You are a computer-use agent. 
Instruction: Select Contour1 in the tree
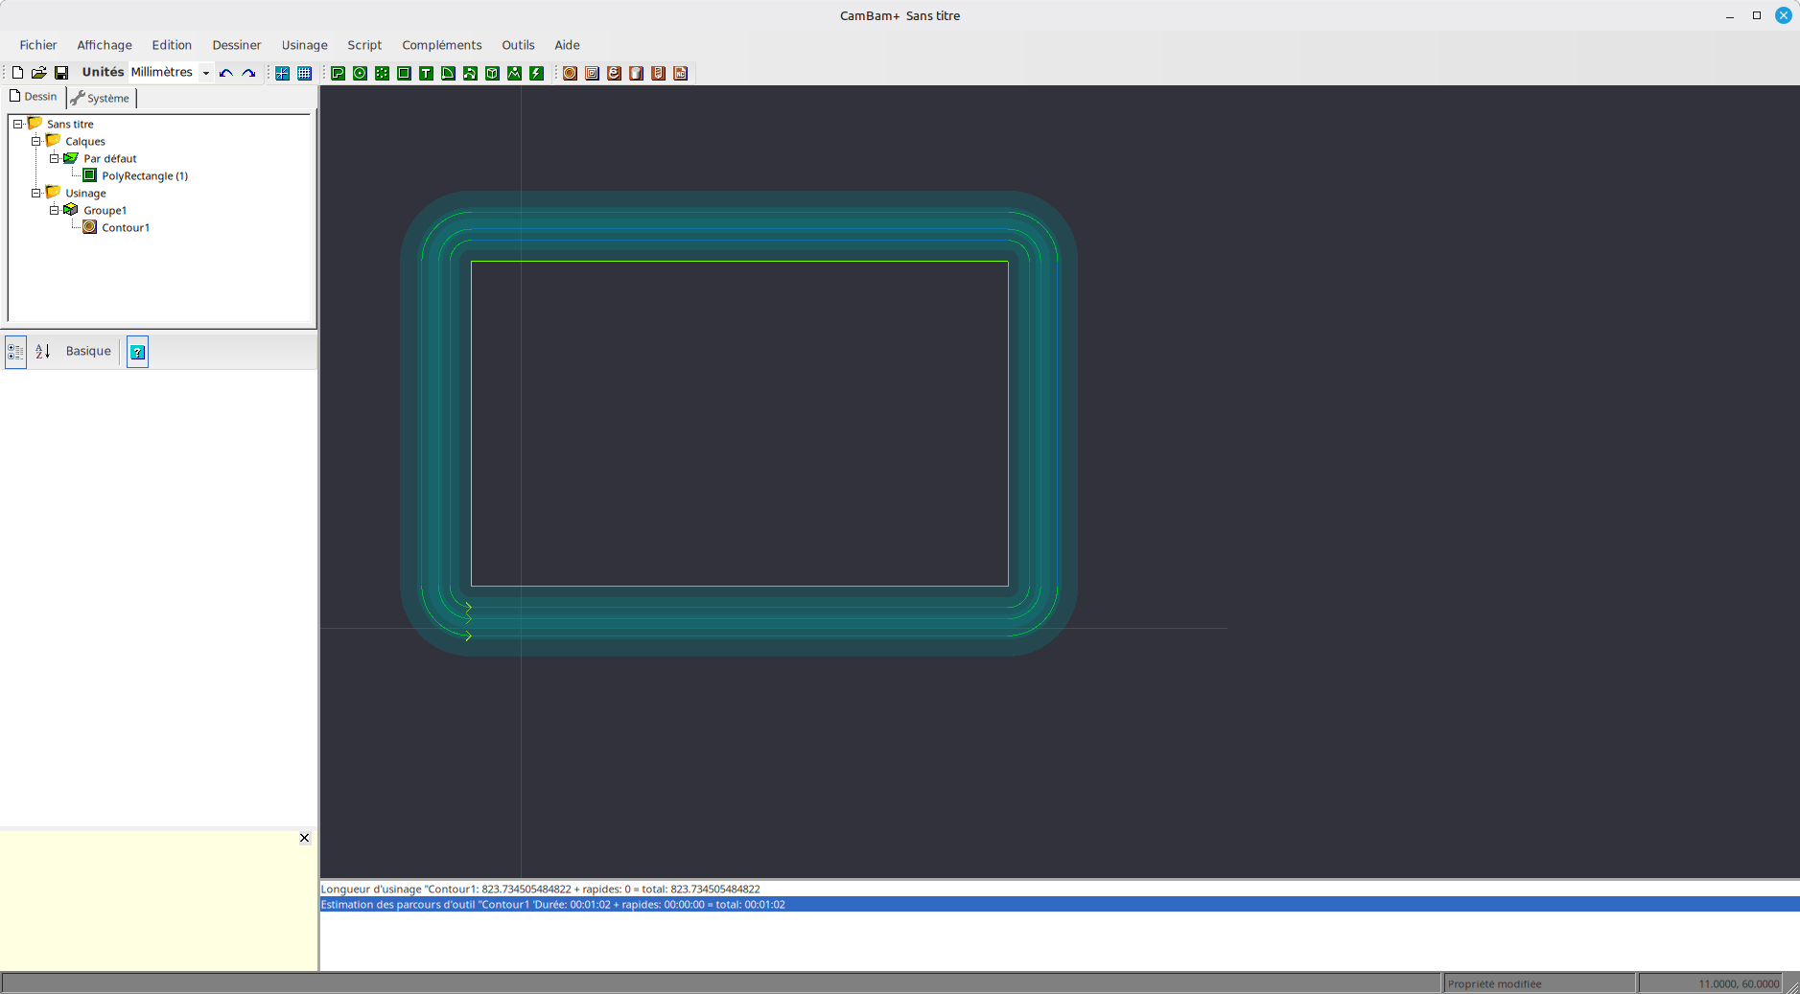point(126,228)
